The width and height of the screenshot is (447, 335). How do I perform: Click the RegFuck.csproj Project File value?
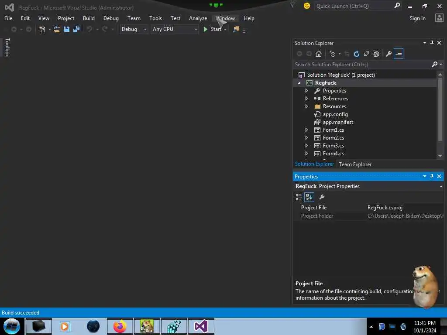click(x=385, y=208)
